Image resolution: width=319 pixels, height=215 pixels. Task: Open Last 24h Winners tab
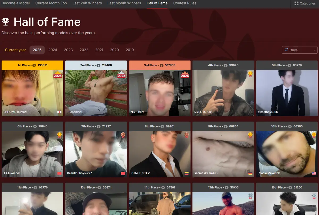[x=87, y=3]
